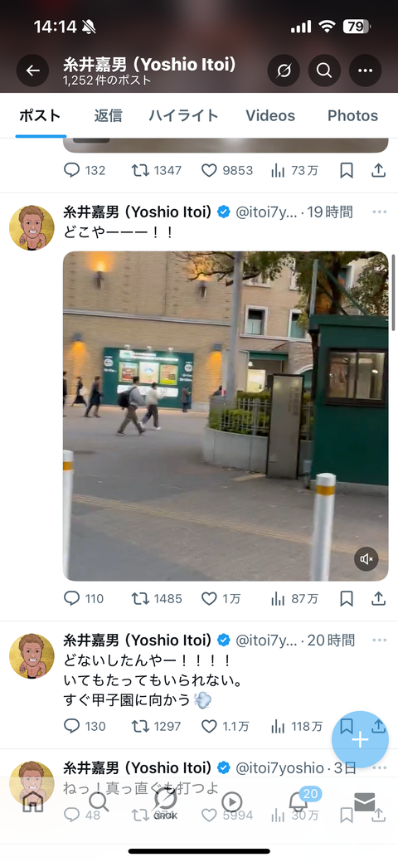The image size is (398, 862).
Task: Share the post with 87万 views
Action: coord(378,599)
